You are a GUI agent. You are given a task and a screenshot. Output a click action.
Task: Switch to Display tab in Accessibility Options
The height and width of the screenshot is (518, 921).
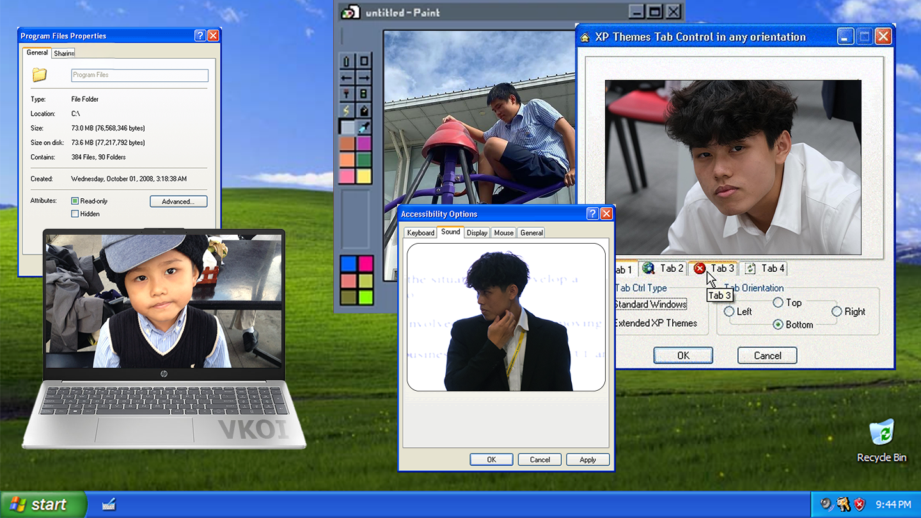click(476, 233)
